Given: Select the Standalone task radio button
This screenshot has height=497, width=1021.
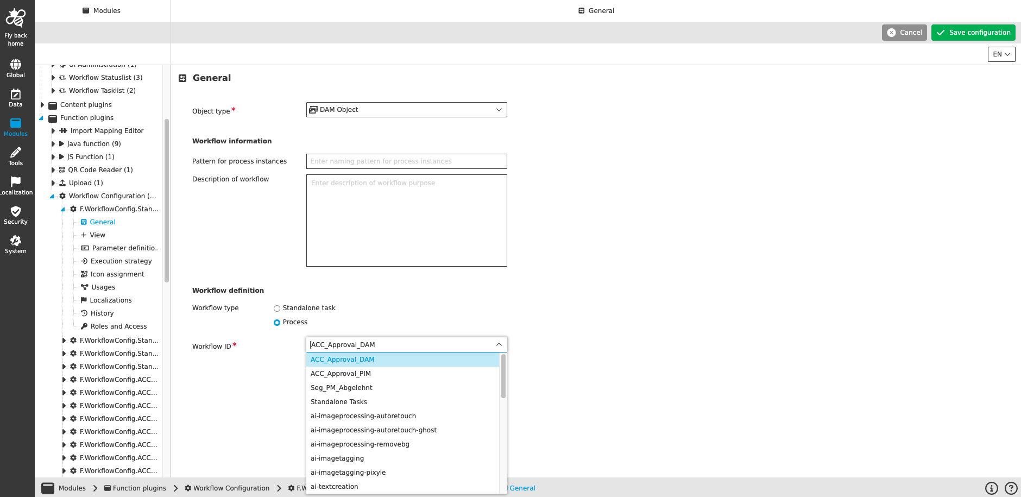Looking at the screenshot, I should 277,309.
